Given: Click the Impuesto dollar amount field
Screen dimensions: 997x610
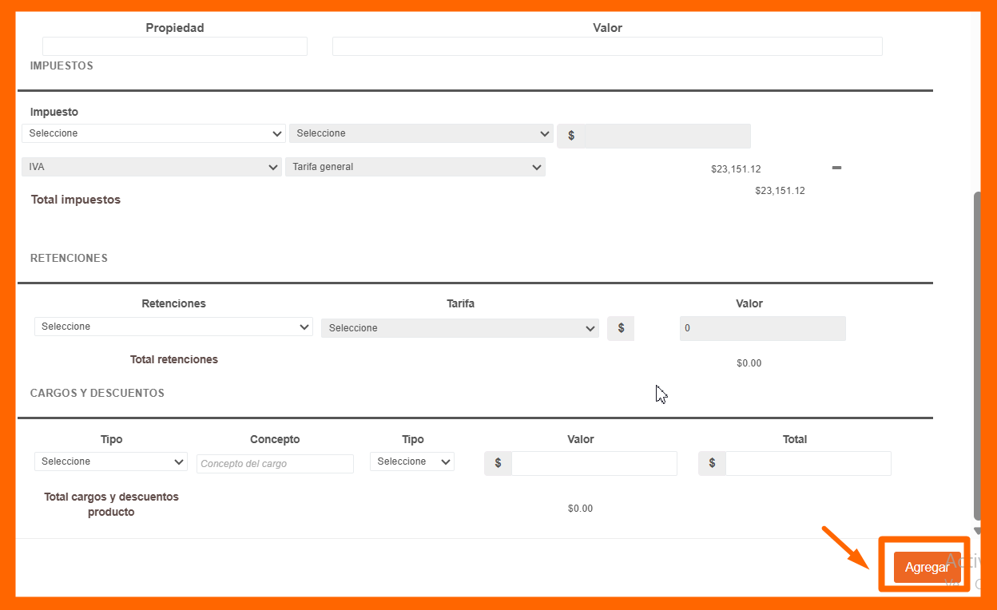Looking at the screenshot, I should pyautogui.click(x=666, y=136).
